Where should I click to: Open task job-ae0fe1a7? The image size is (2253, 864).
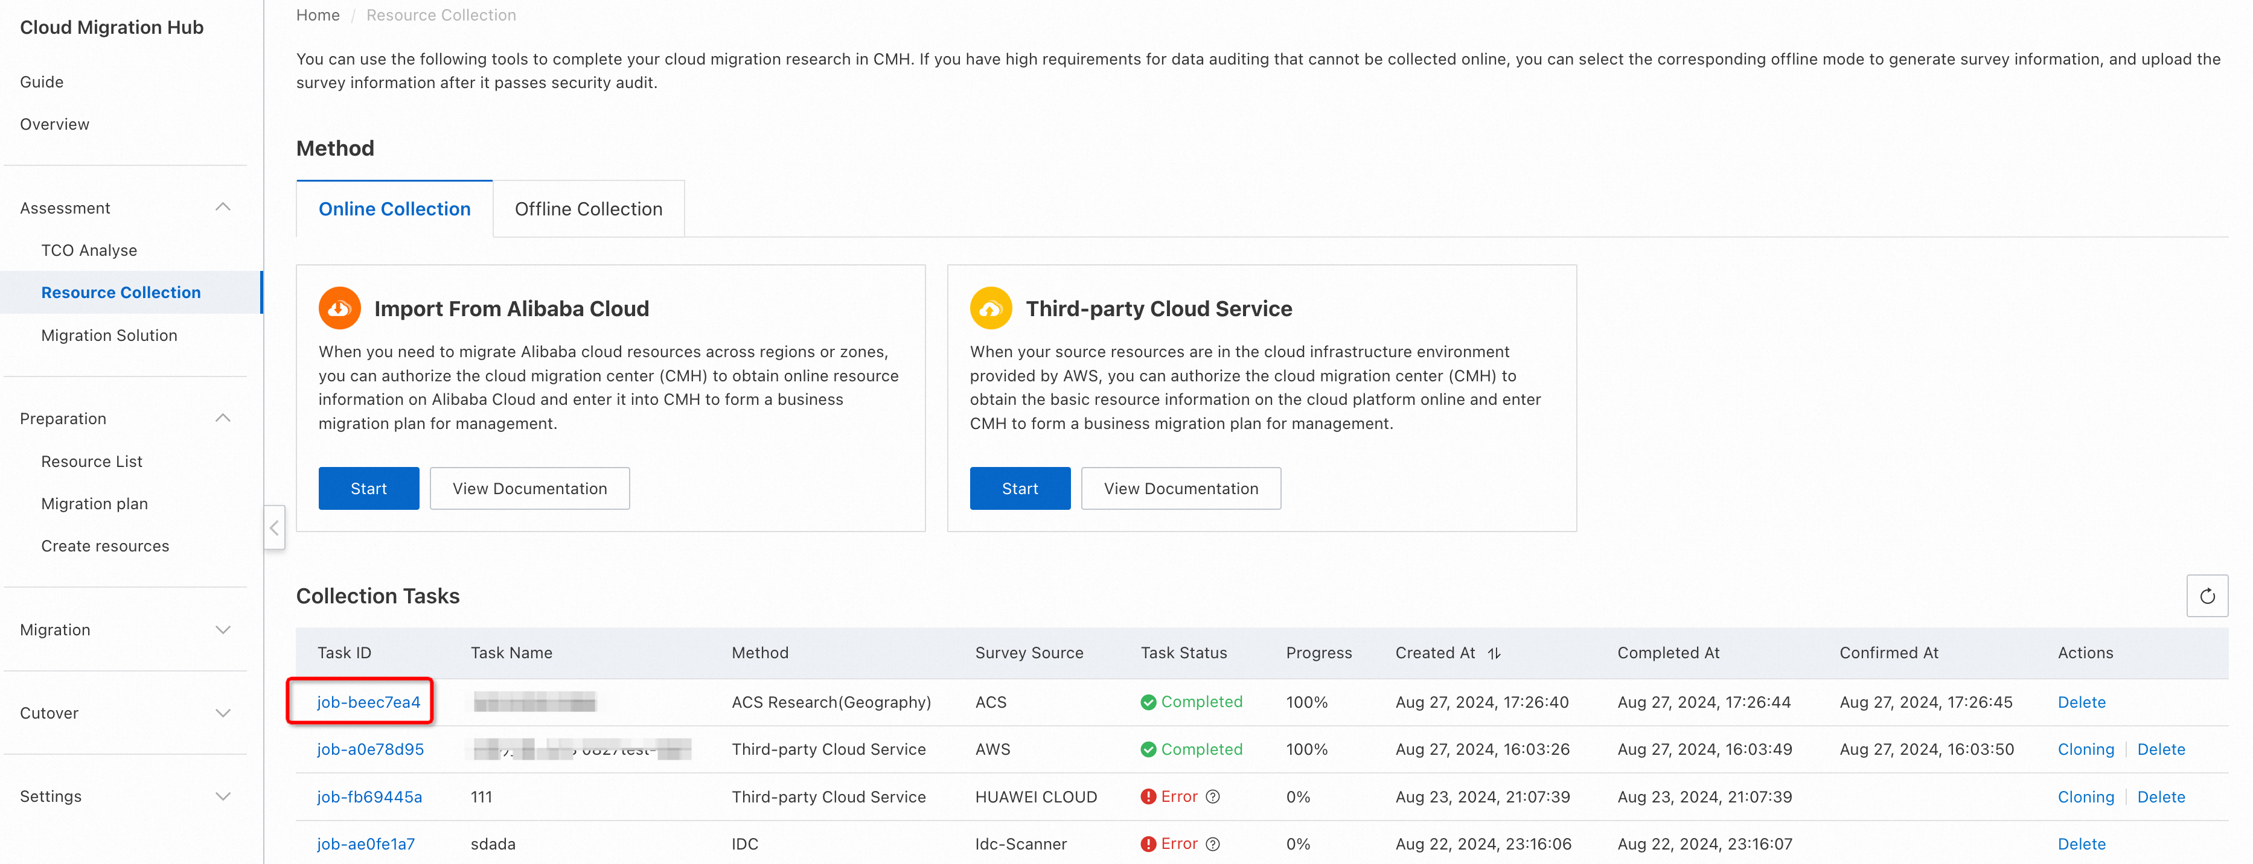coord(366,844)
